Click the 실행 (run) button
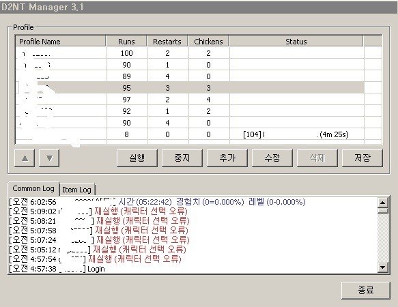 (137, 158)
